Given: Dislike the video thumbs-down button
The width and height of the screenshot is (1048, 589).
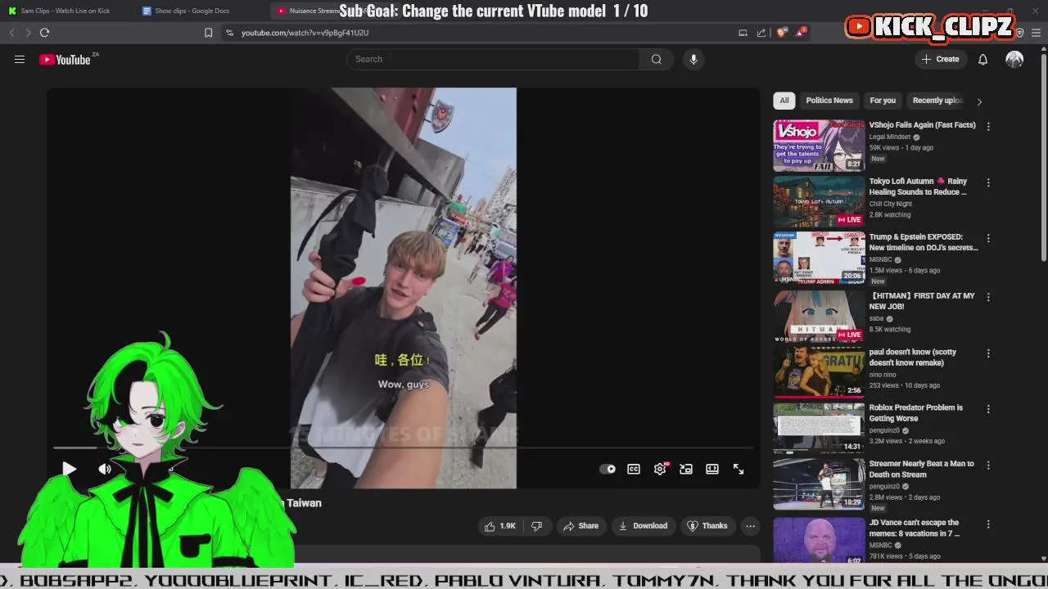Looking at the screenshot, I should tap(536, 526).
